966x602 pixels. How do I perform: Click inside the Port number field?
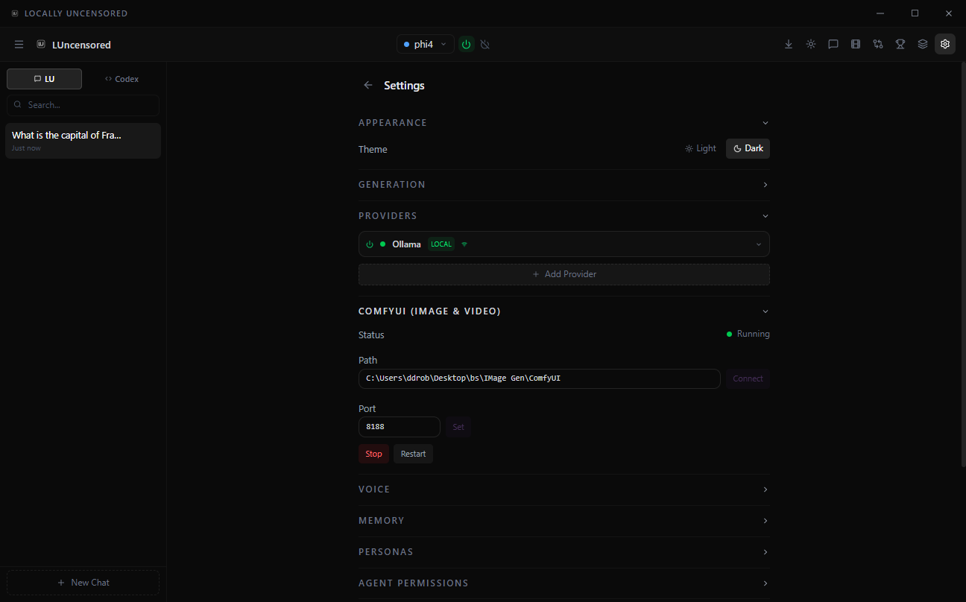point(399,426)
